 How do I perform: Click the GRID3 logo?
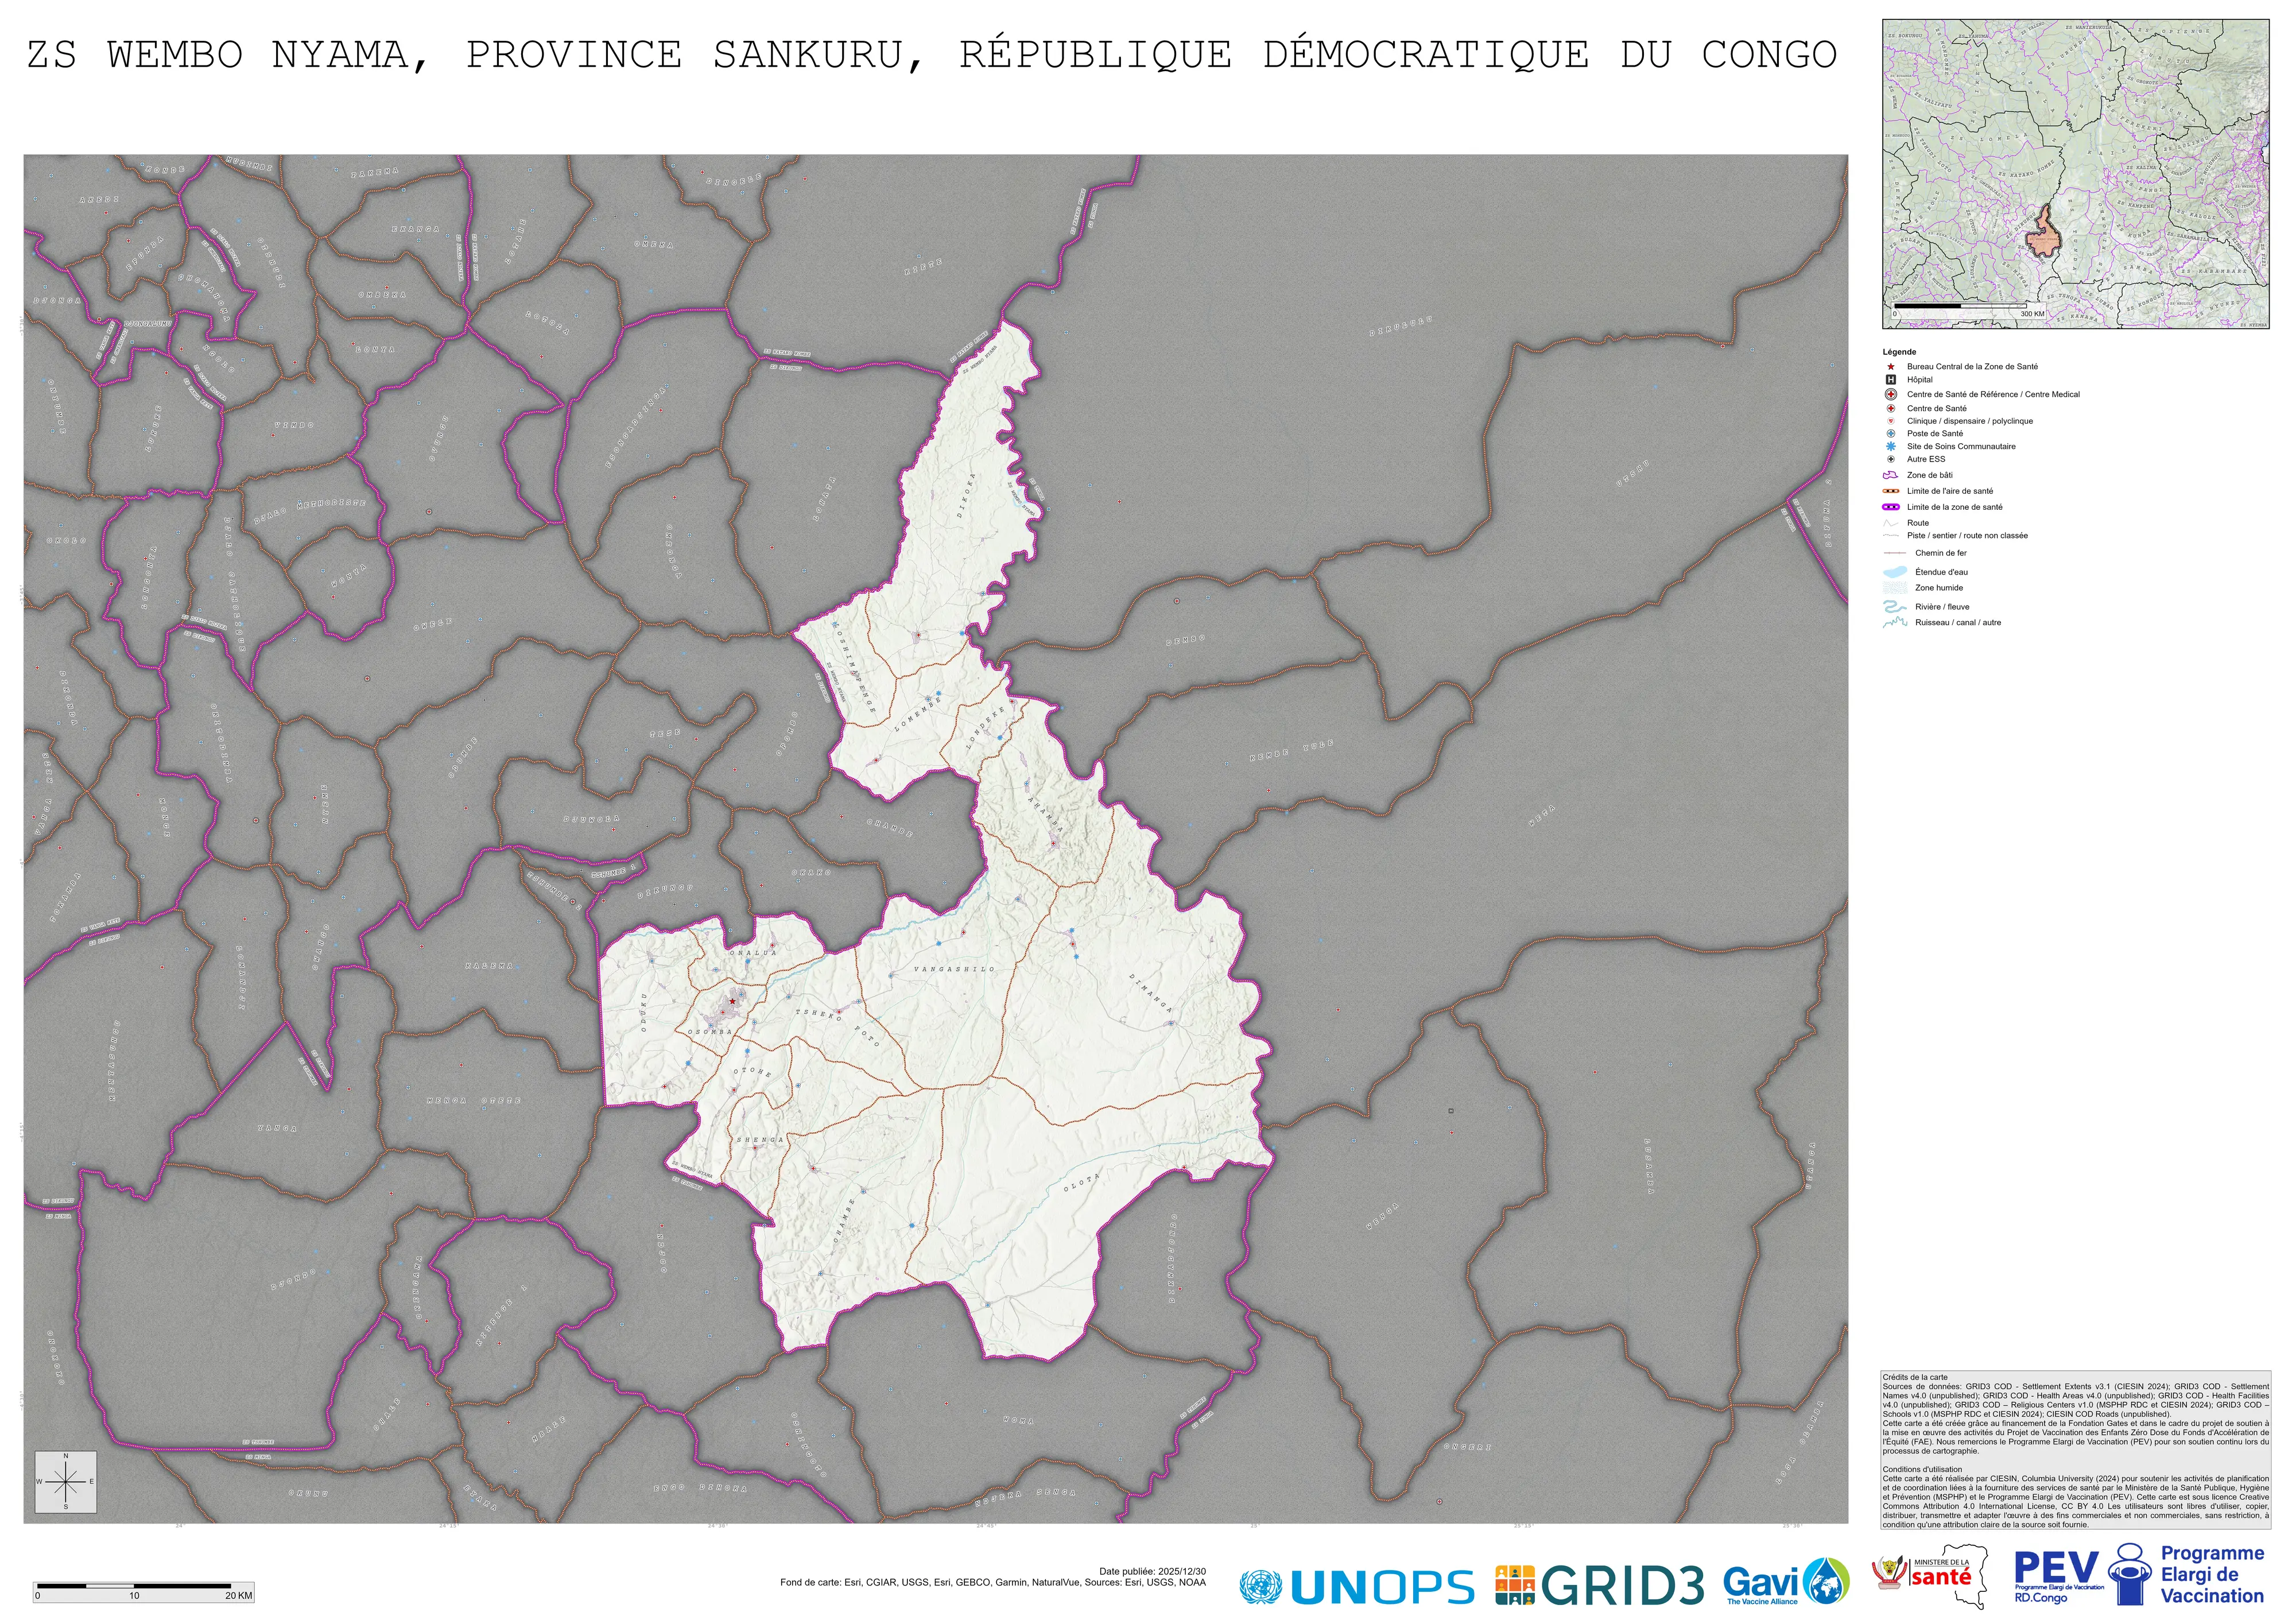click(x=1600, y=1585)
